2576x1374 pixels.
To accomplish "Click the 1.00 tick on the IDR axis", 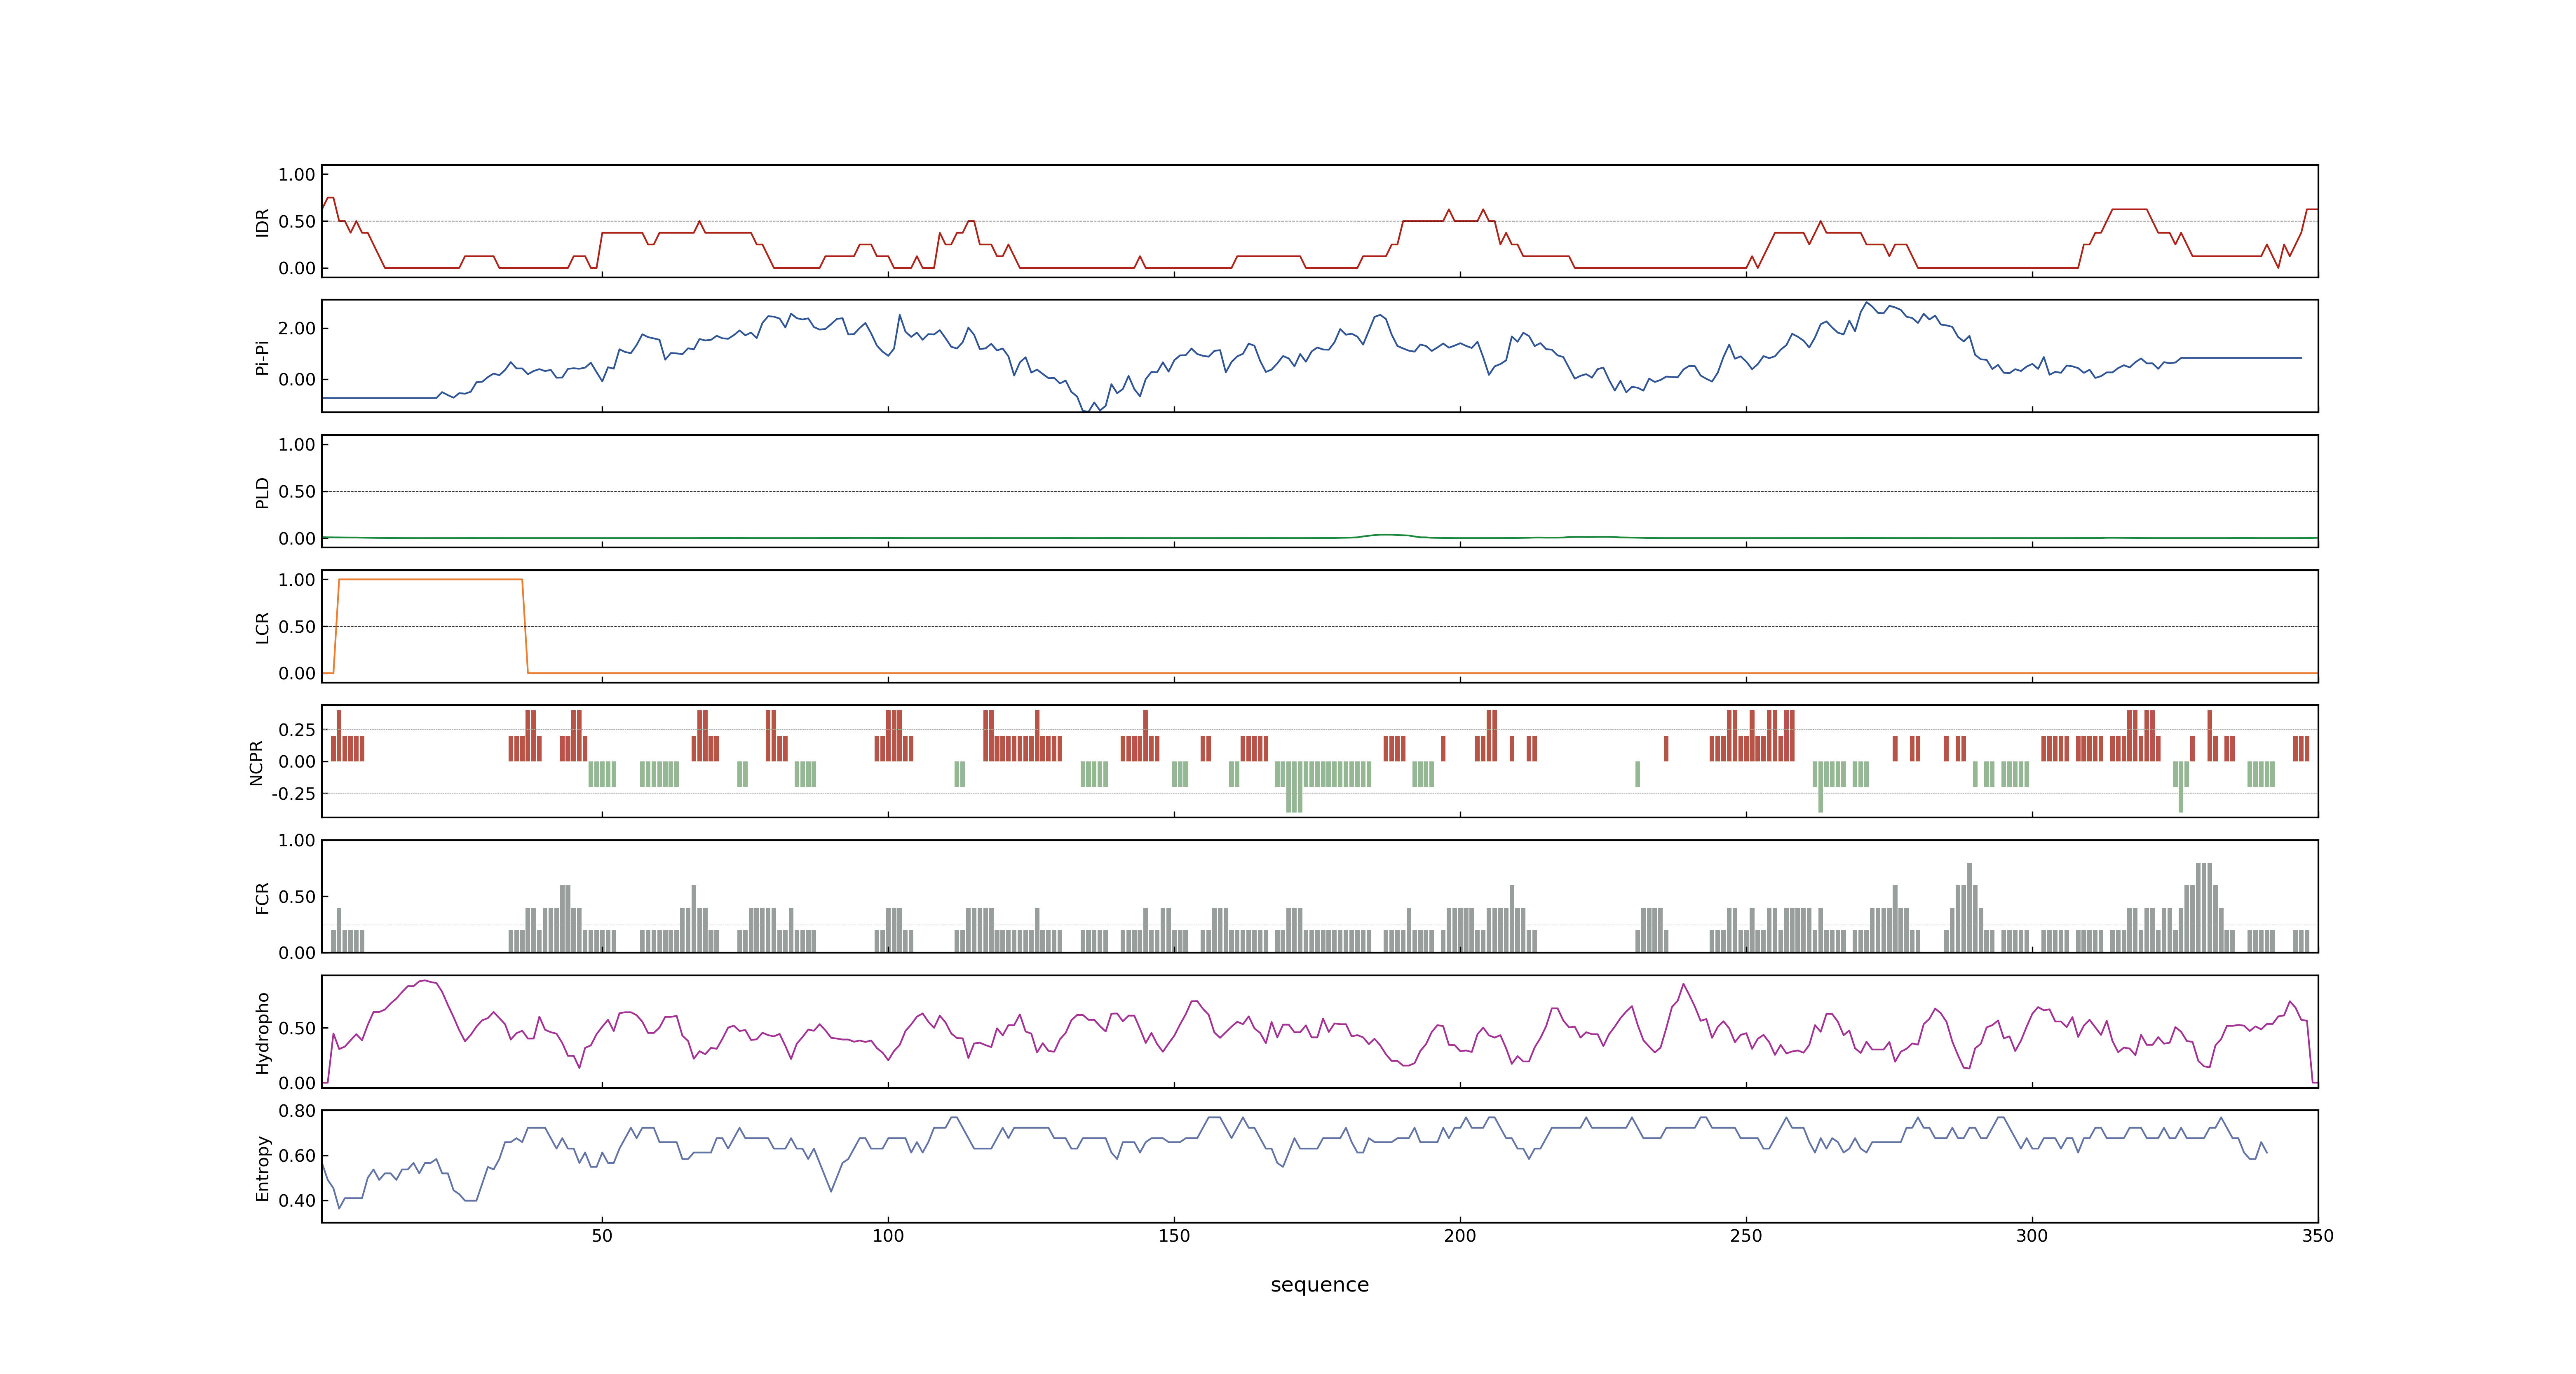I will coord(297,175).
